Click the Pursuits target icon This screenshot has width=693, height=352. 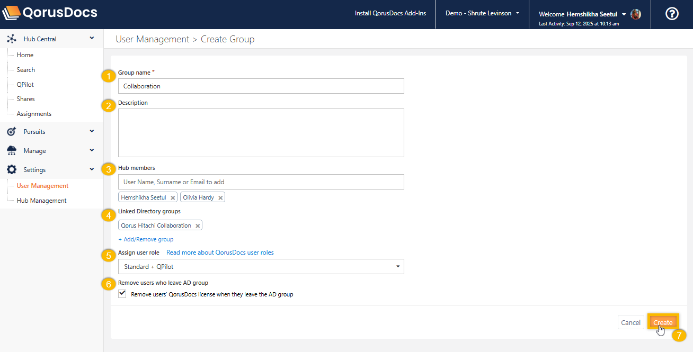pos(12,132)
